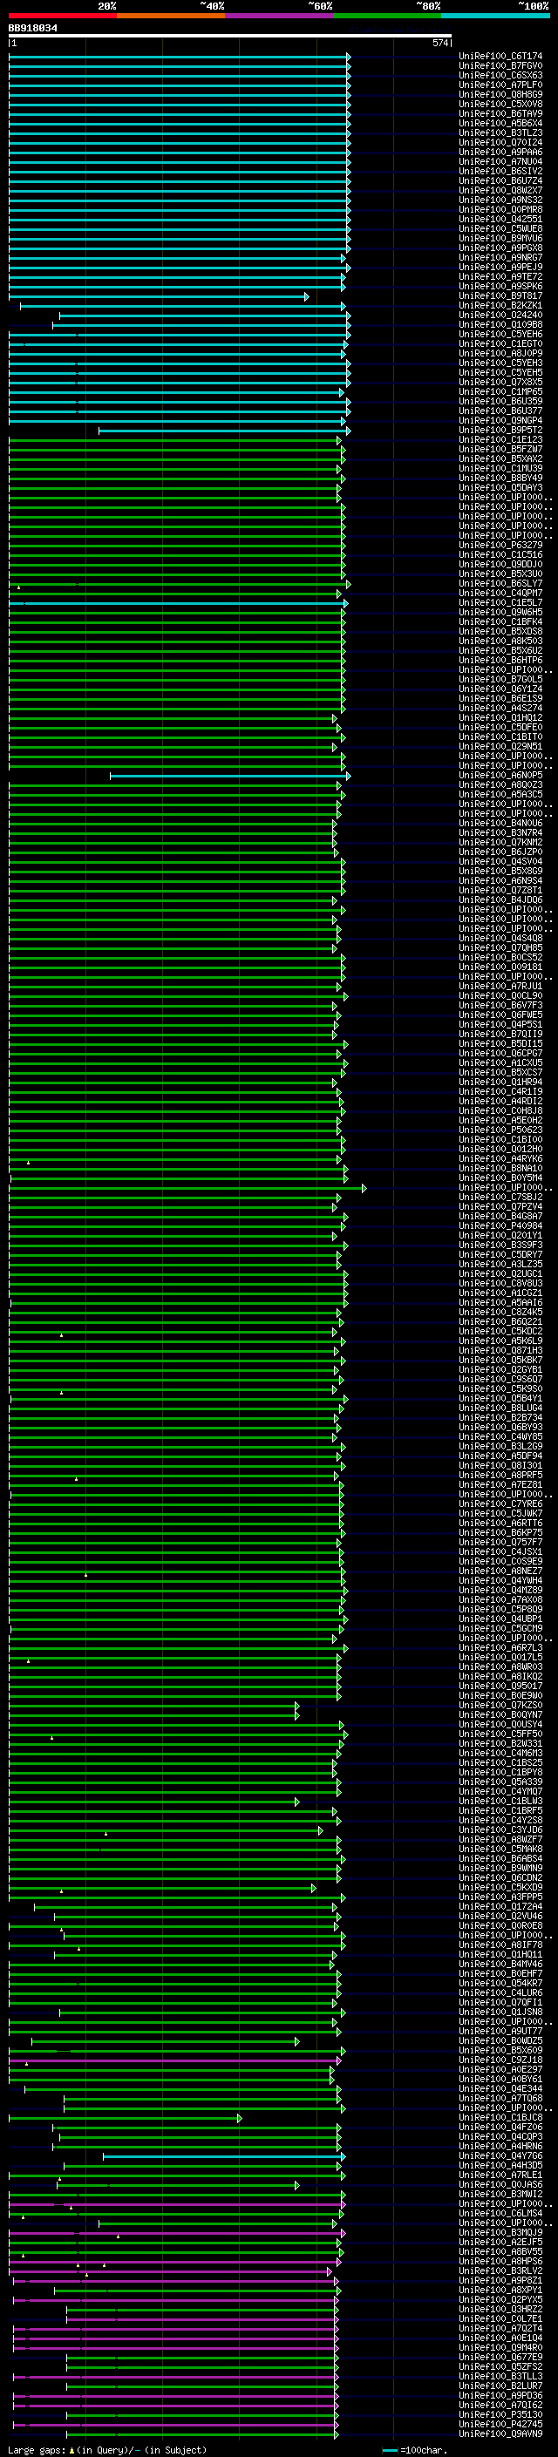Select label UniRef100_A9PGX8
Image resolution: width=558 pixels, height=2457 pixels.
click(x=500, y=248)
